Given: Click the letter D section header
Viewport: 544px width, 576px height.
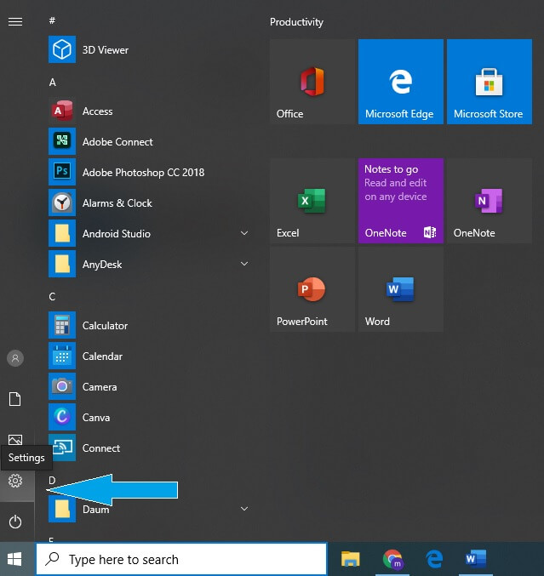Looking at the screenshot, I should point(52,480).
